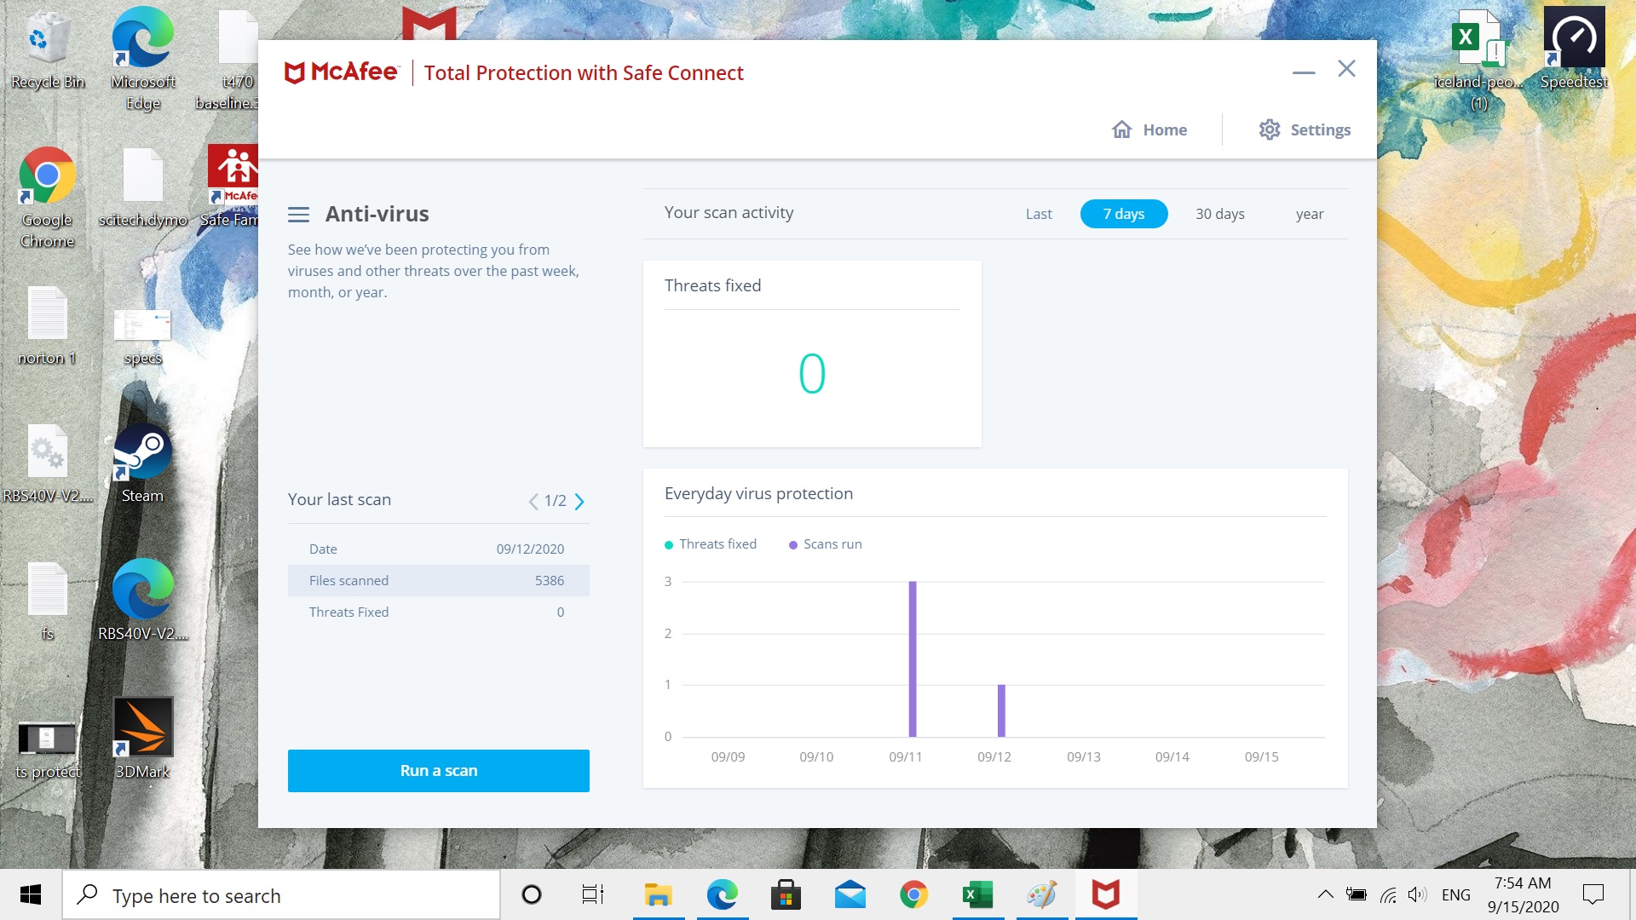Click Run a scan button
This screenshot has height=920, width=1636.
click(438, 770)
